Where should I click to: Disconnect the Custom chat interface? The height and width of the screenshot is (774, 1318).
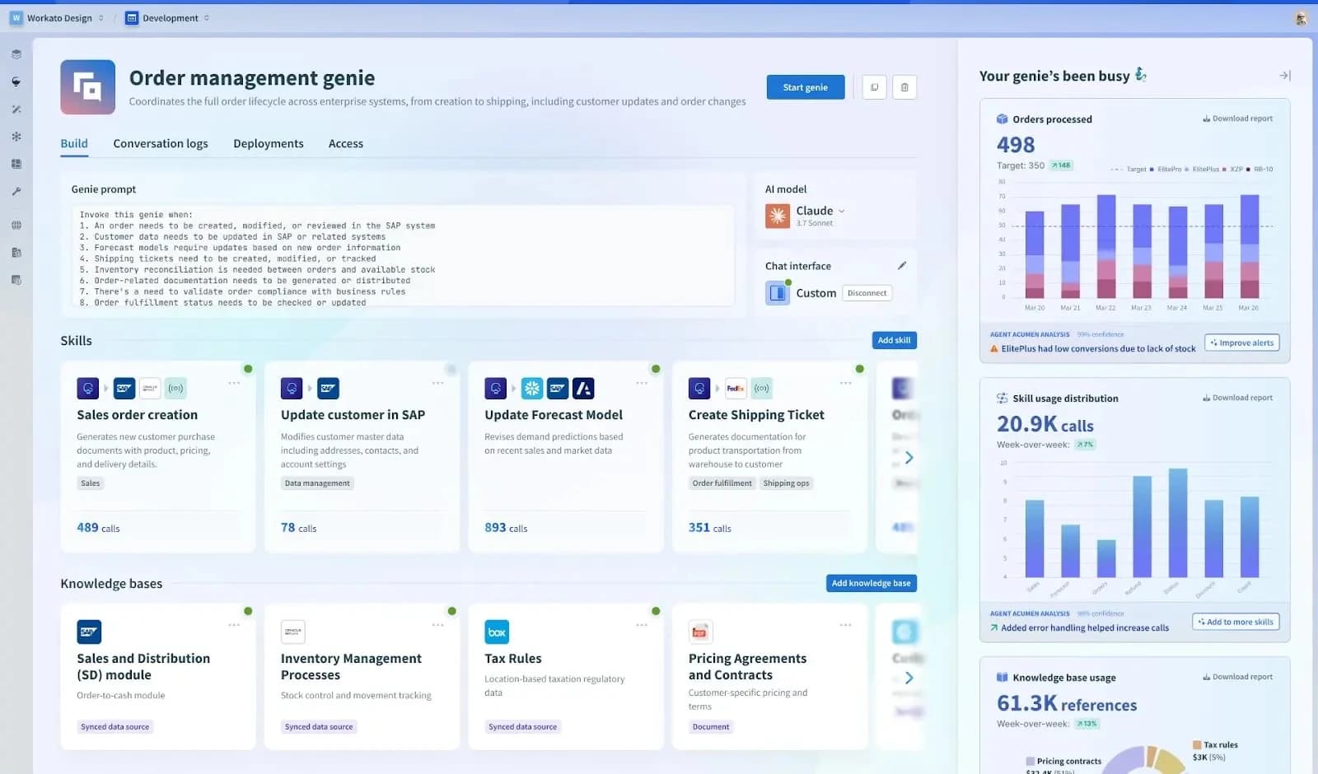867,293
